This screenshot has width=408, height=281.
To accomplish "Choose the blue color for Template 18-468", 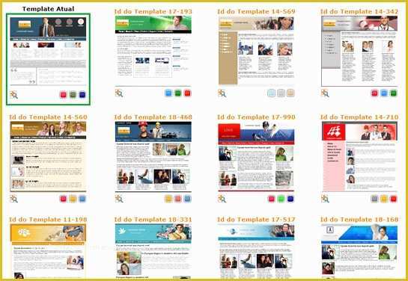I will [187, 199].
